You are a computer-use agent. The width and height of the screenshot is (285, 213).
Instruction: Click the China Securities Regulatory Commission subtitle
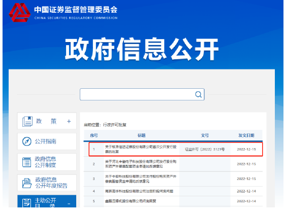[x=76, y=18]
